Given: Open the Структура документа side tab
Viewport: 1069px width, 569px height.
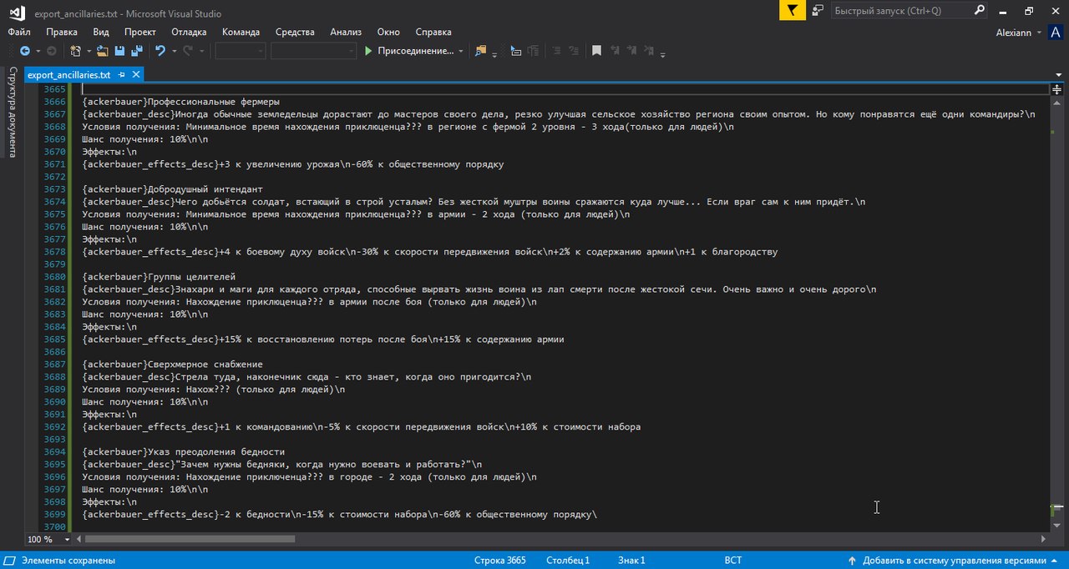Looking at the screenshot, I should 12,113.
